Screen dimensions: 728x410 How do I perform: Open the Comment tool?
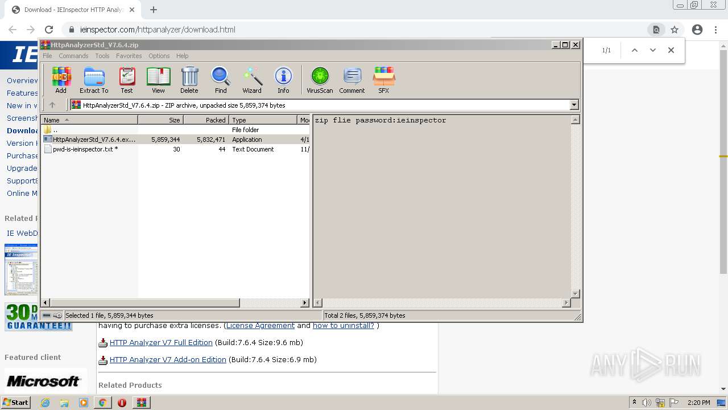tap(352, 80)
